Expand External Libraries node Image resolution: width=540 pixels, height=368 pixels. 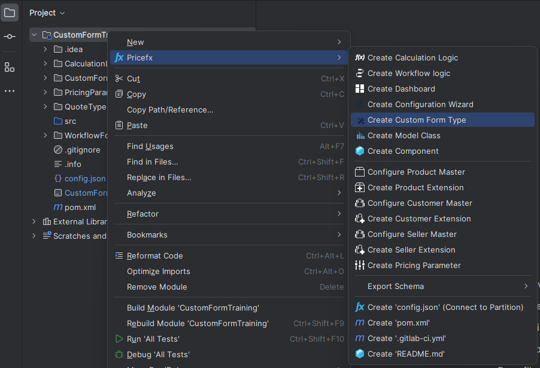[x=34, y=221]
